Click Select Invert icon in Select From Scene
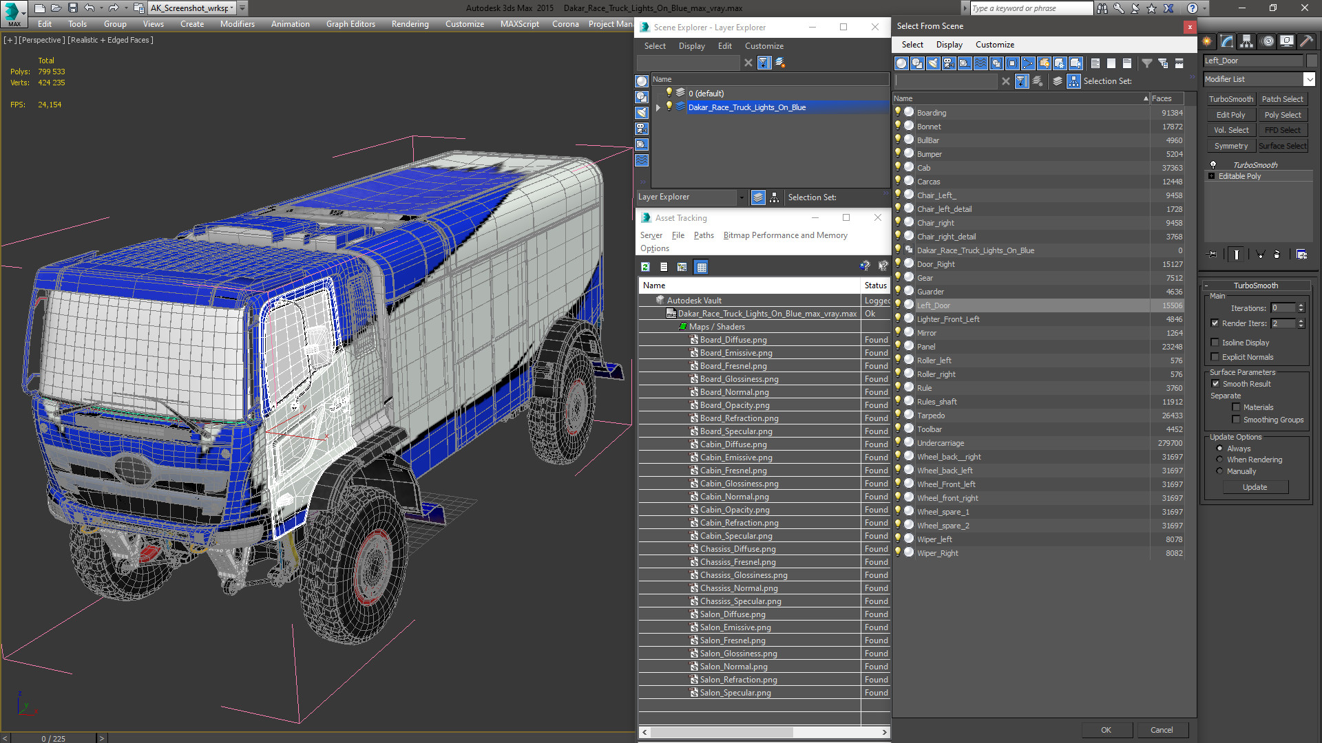Viewport: 1322px width, 743px height. (1127, 63)
